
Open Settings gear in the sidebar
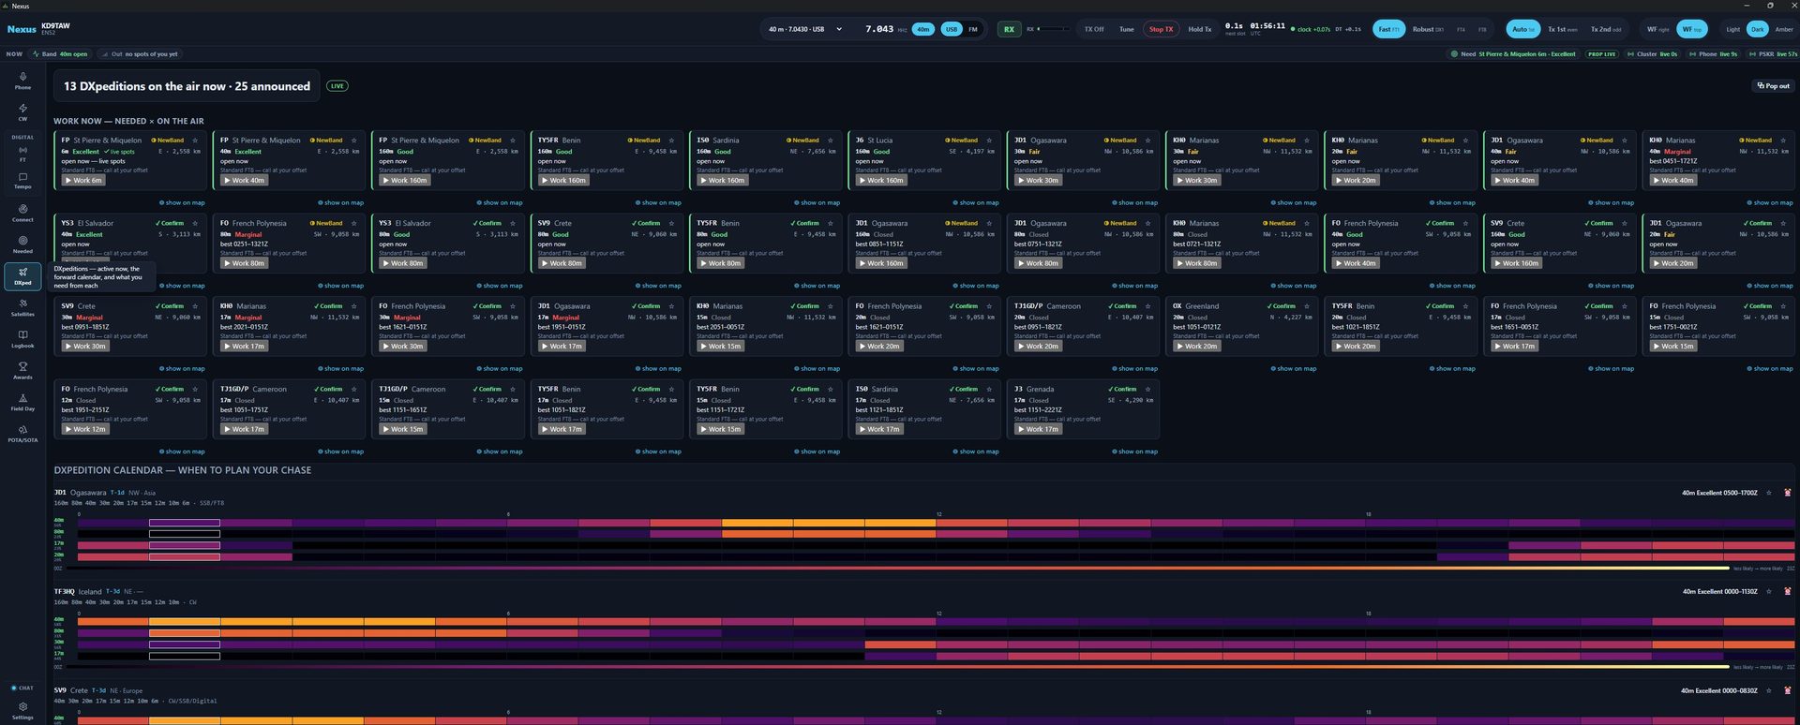point(22,711)
